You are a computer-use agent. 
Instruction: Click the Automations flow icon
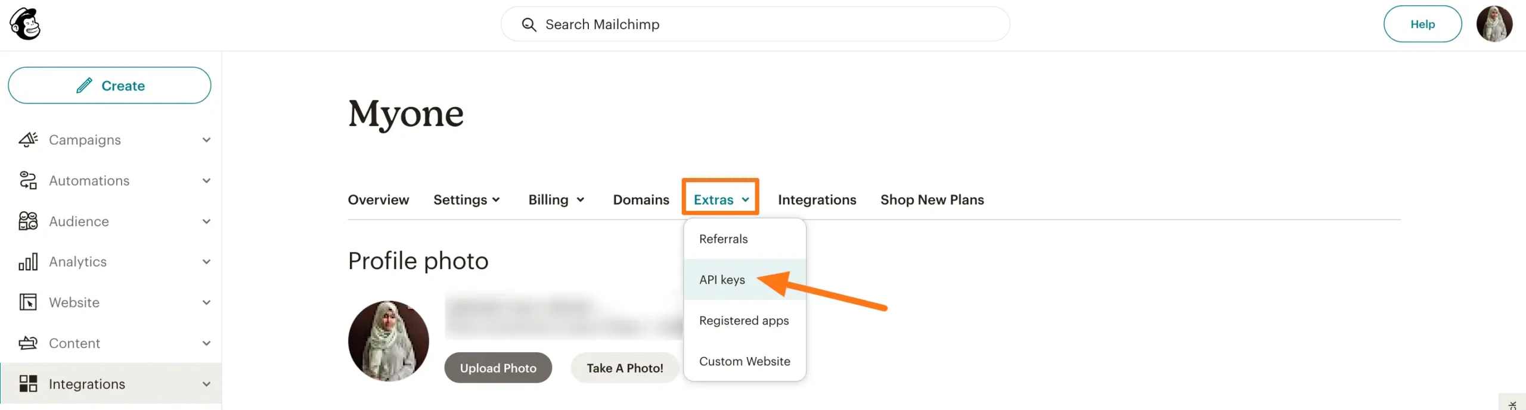(28, 180)
